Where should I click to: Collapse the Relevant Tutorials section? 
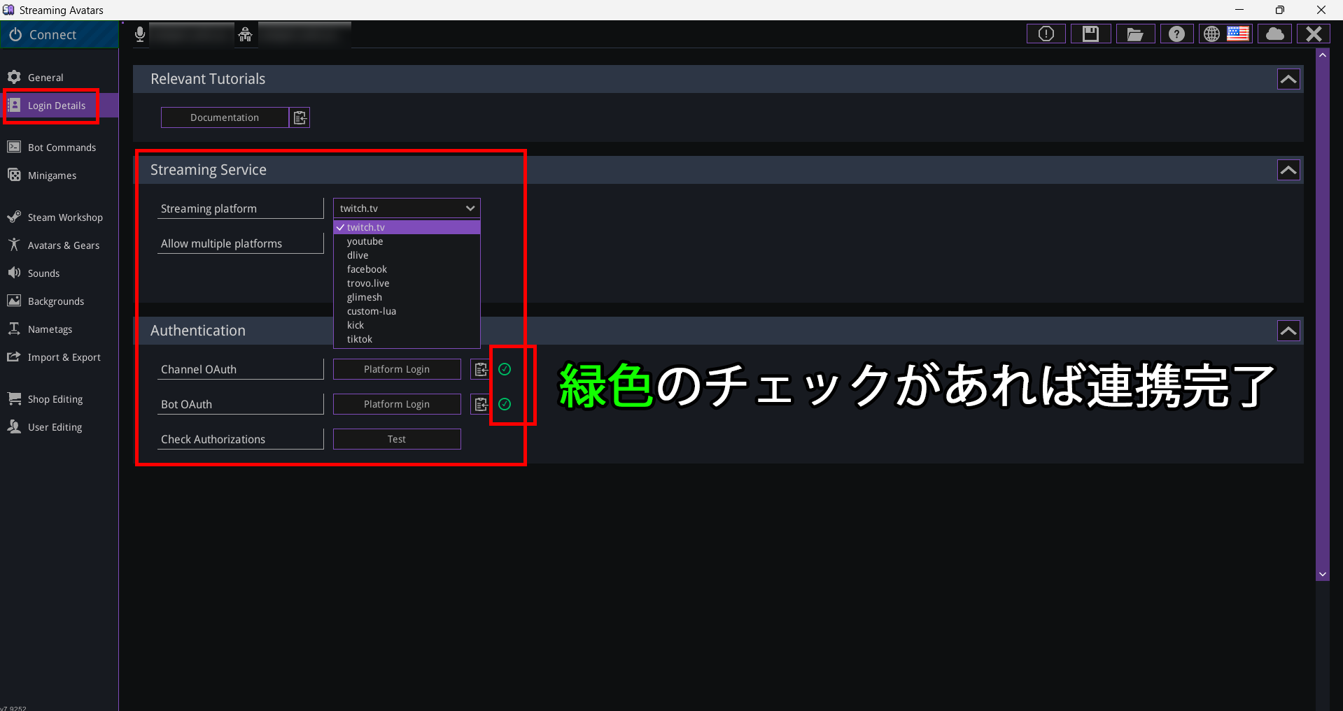tap(1288, 78)
